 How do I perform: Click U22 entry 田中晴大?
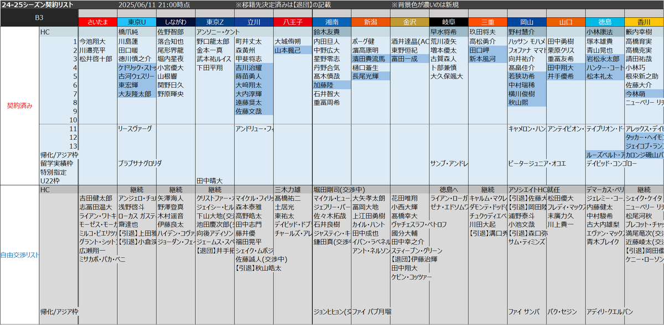pos(210,181)
